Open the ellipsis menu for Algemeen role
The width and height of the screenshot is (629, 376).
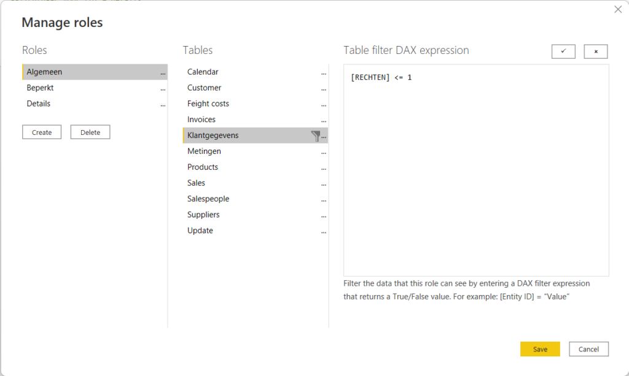click(163, 72)
